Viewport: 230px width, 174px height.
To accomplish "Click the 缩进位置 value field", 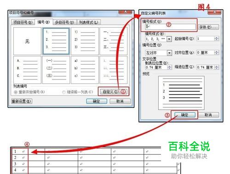I will [x=206, y=67].
